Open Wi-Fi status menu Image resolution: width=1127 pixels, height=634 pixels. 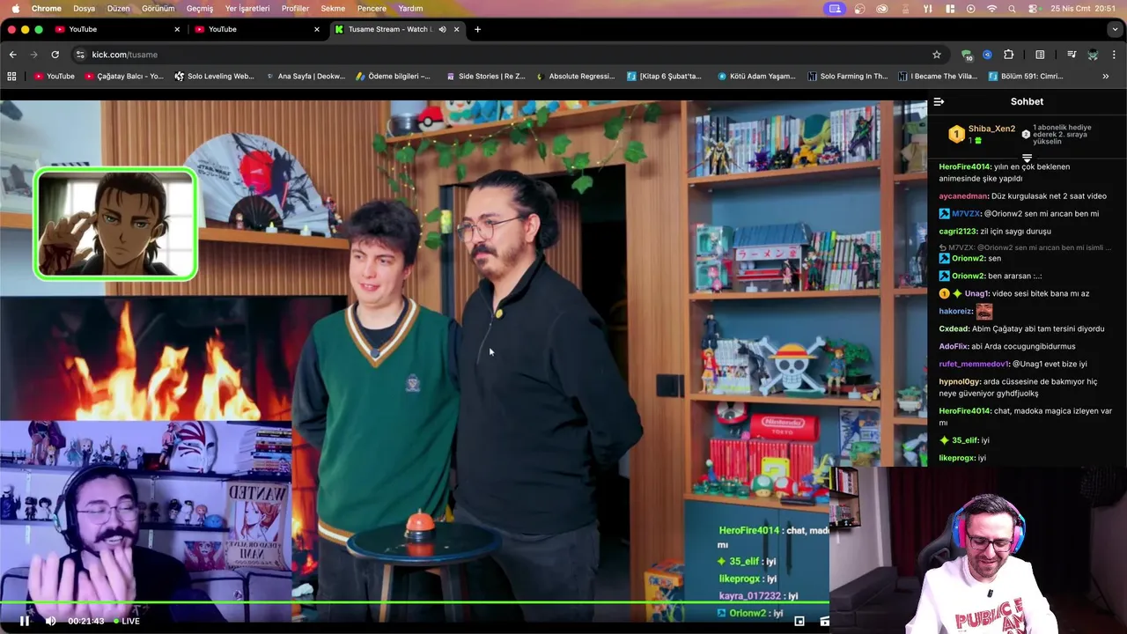pyautogui.click(x=991, y=9)
